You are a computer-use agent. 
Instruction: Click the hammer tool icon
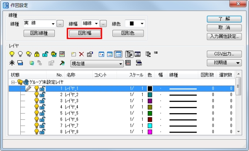(x=62, y=63)
